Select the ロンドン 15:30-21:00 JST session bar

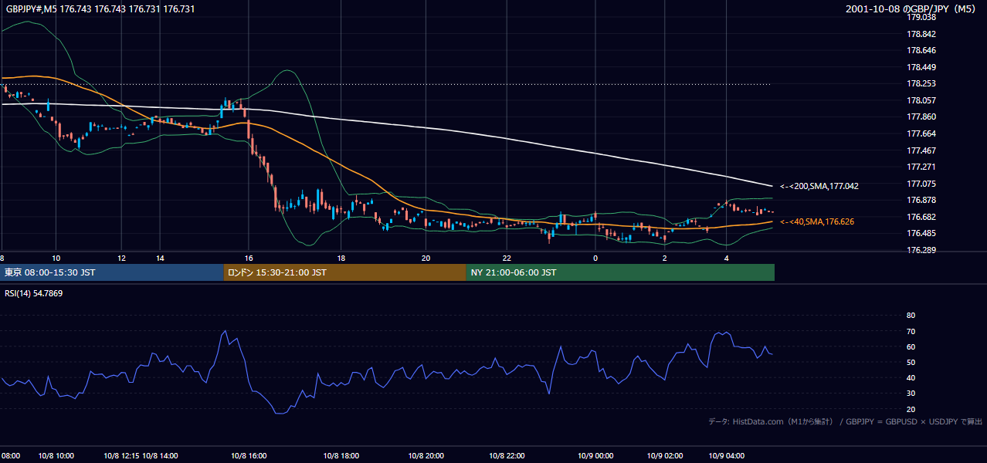click(x=345, y=272)
